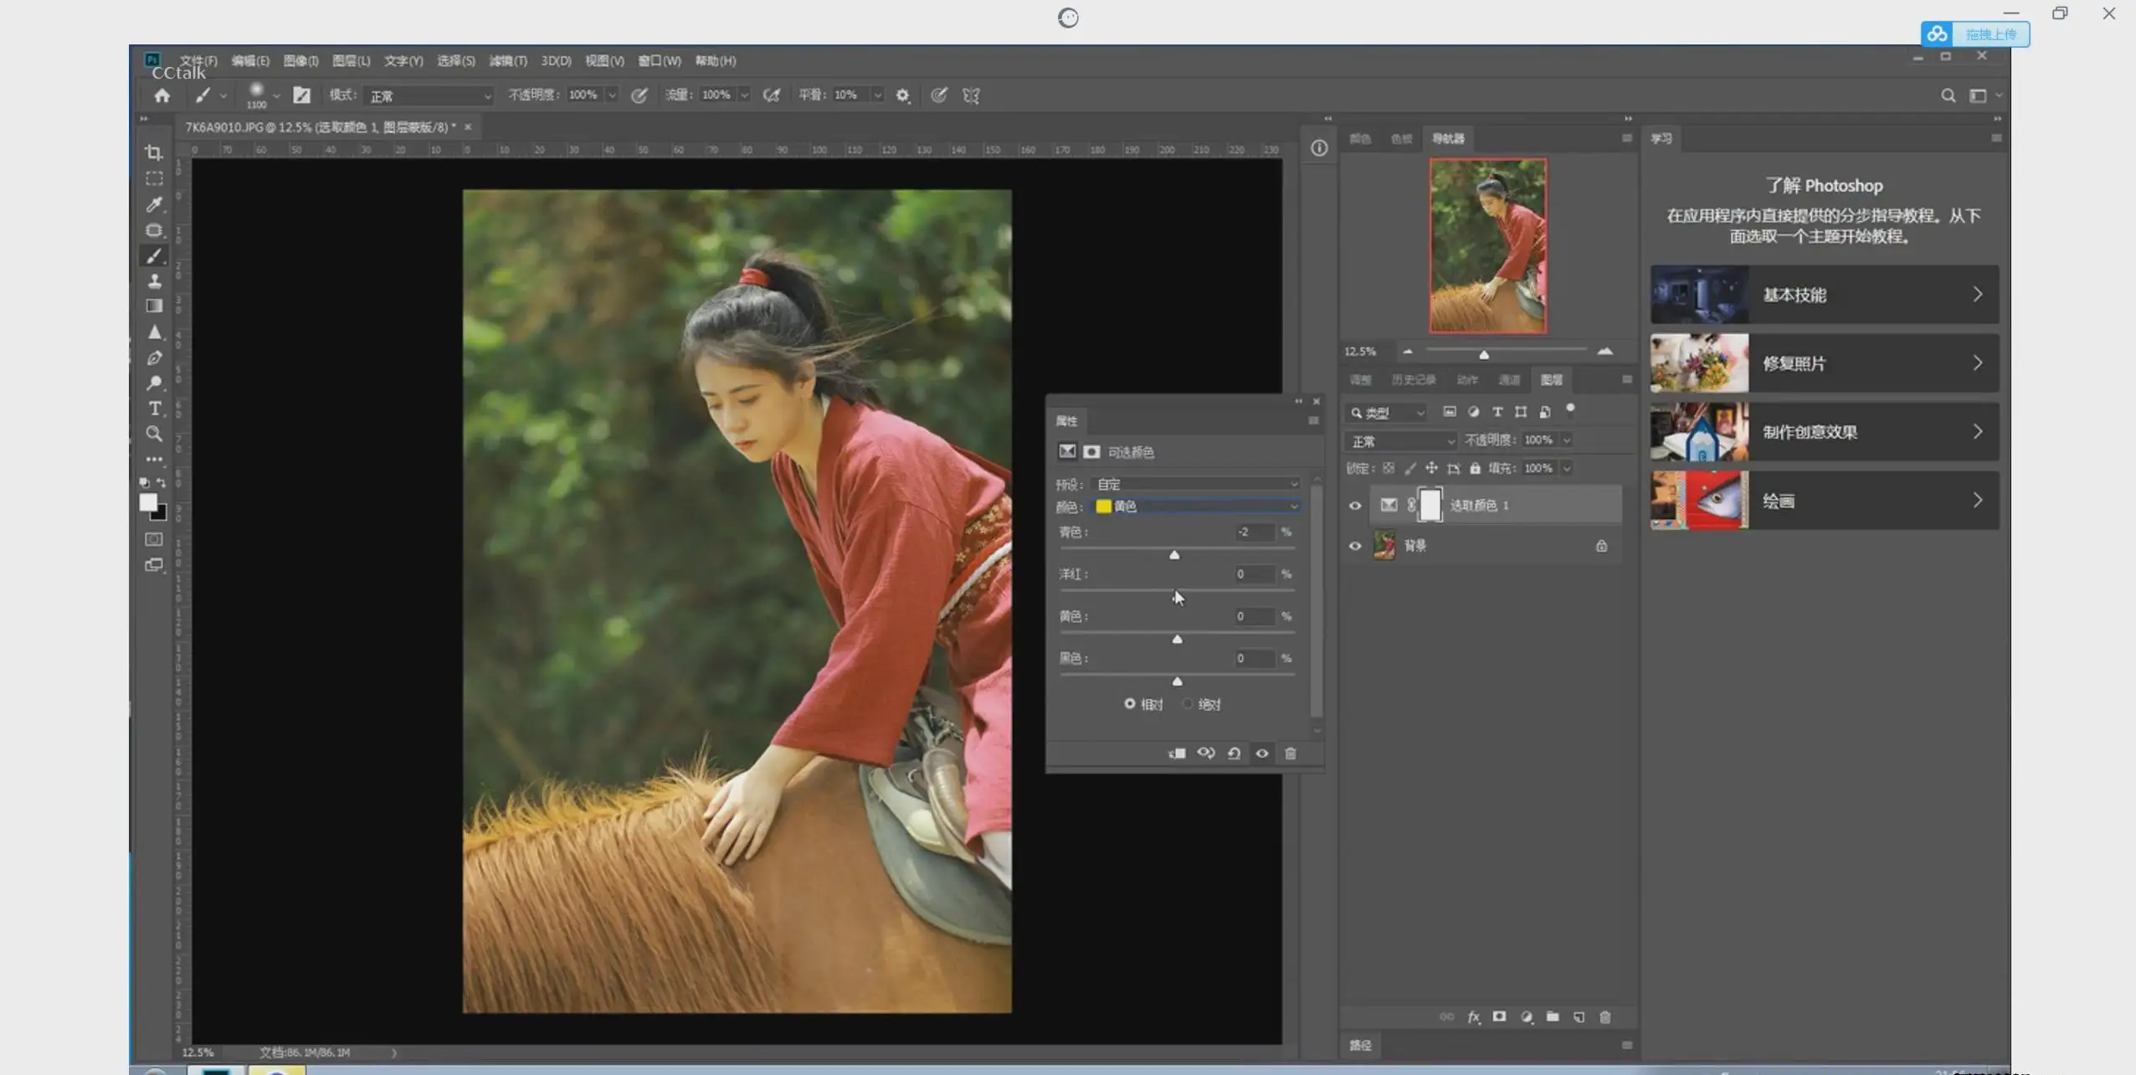Open the brush mode 模式 dropdown
The width and height of the screenshot is (2136, 1075).
[x=430, y=95]
